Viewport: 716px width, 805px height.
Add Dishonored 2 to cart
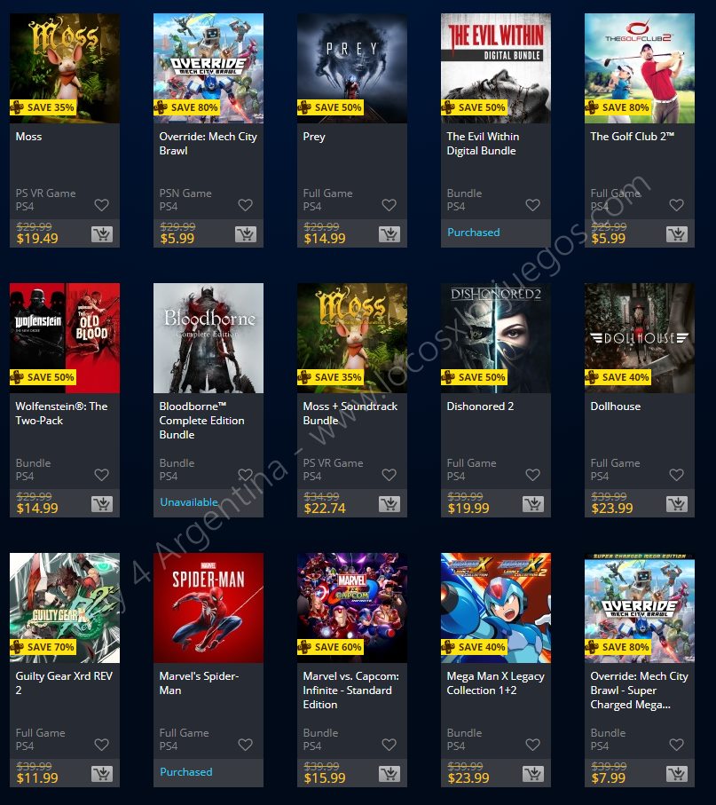533,504
